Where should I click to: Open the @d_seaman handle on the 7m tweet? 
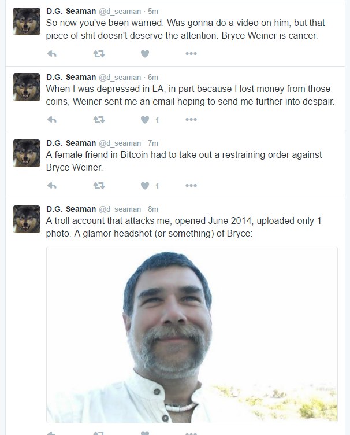(x=120, y=143)
